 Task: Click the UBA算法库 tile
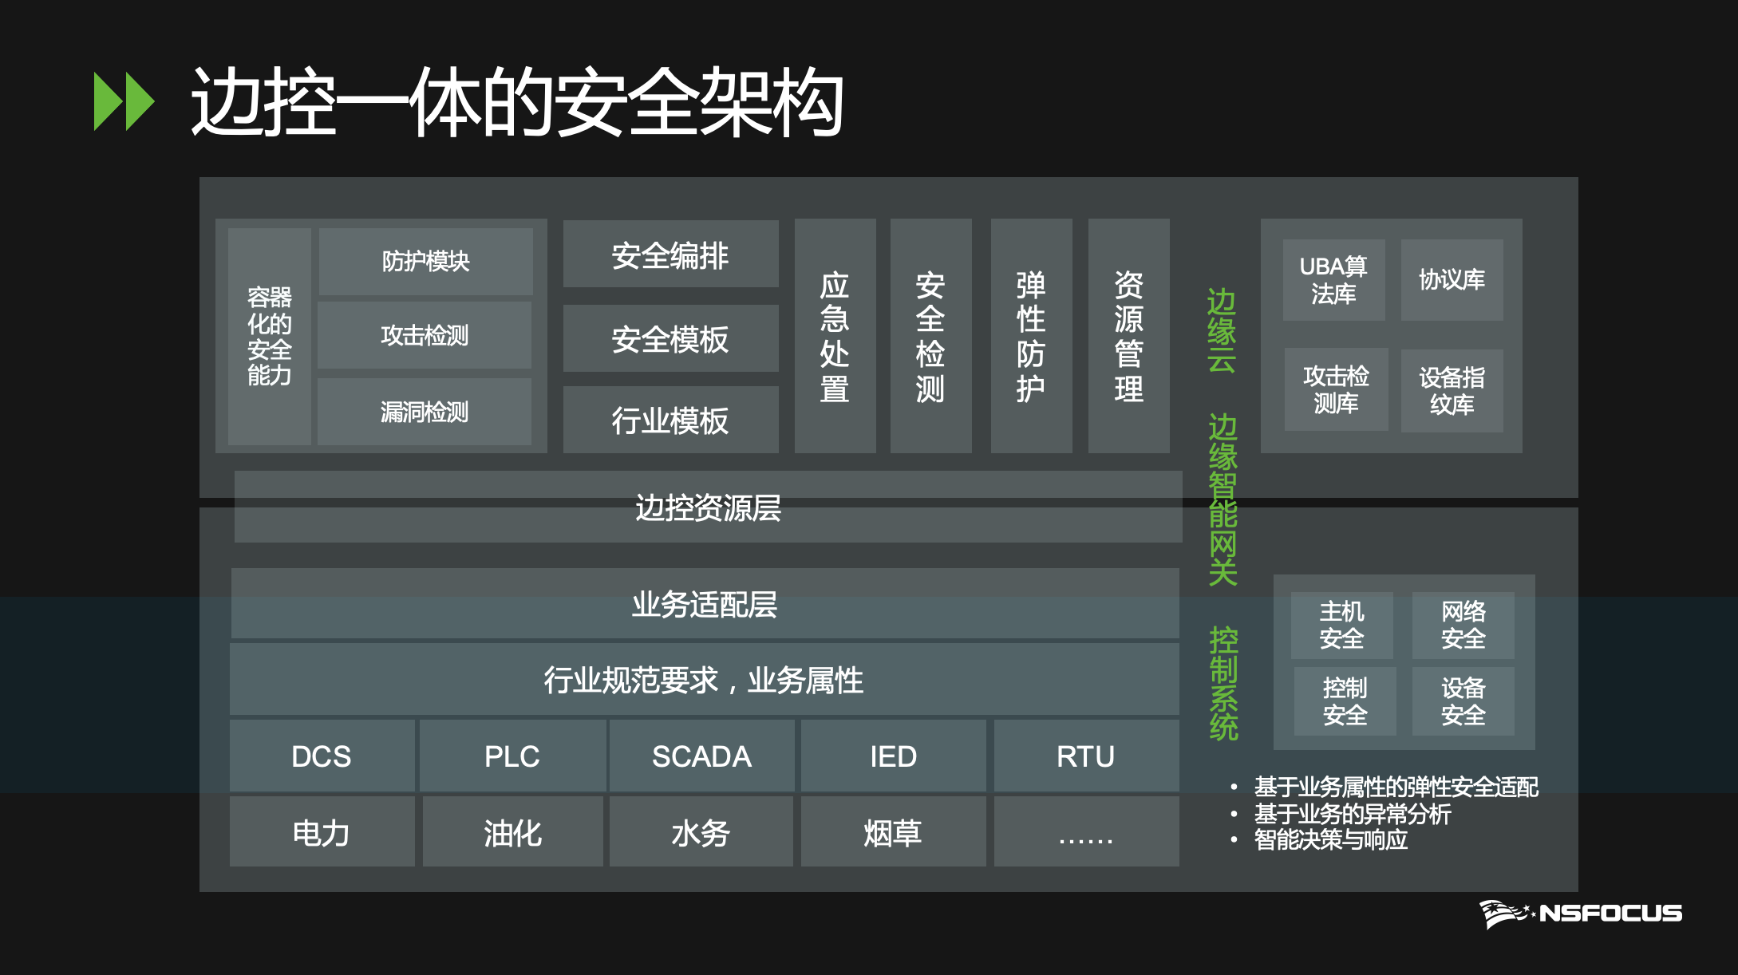click(x=1333, y=280)
